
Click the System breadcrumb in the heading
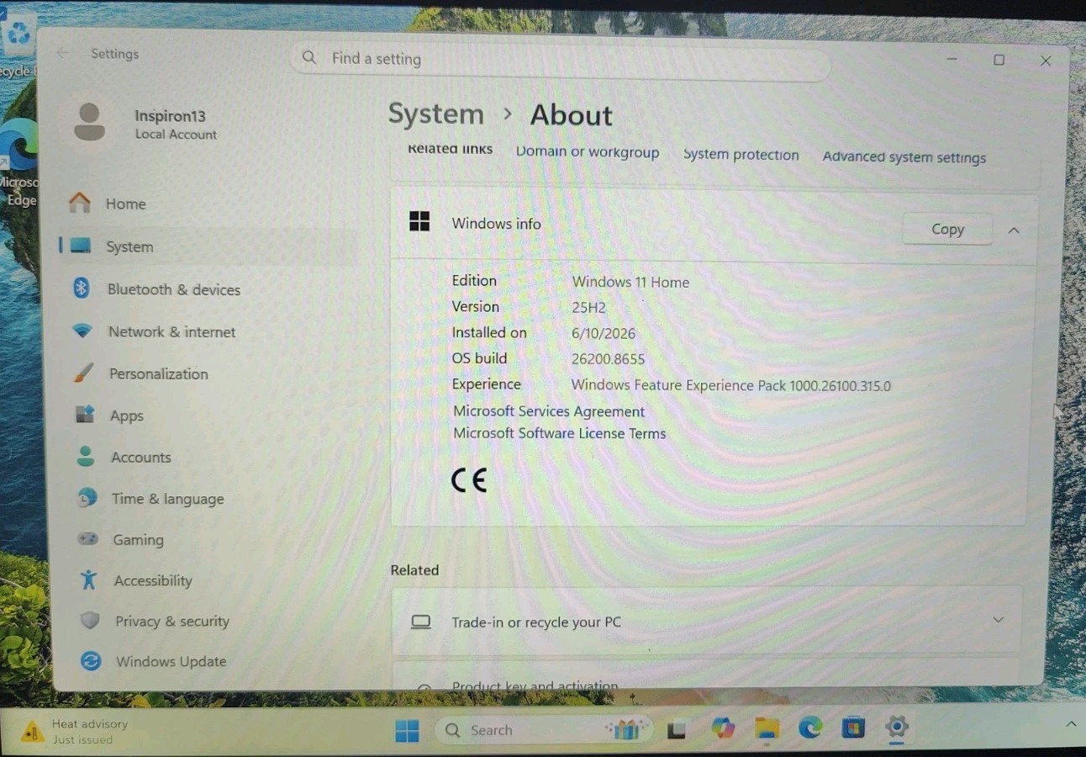pos(435,114)
